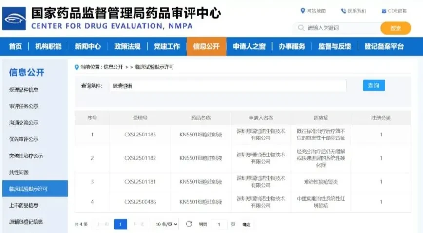Click the CDE logo icon
The width and height of the screenshot is (423, 233).
pyautogui.click(x=14, y=19)
